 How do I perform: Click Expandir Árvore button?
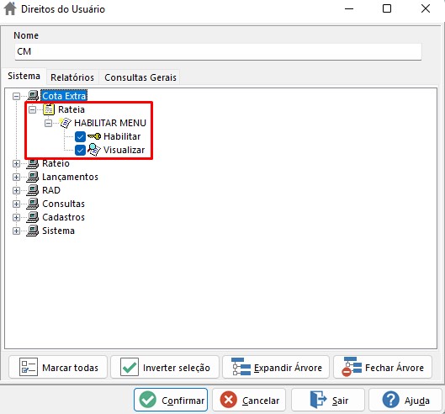276,367
